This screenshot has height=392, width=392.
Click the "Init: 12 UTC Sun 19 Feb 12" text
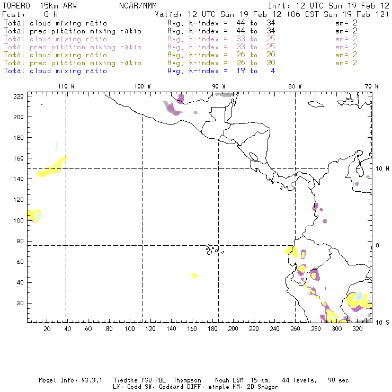(328, 6)
